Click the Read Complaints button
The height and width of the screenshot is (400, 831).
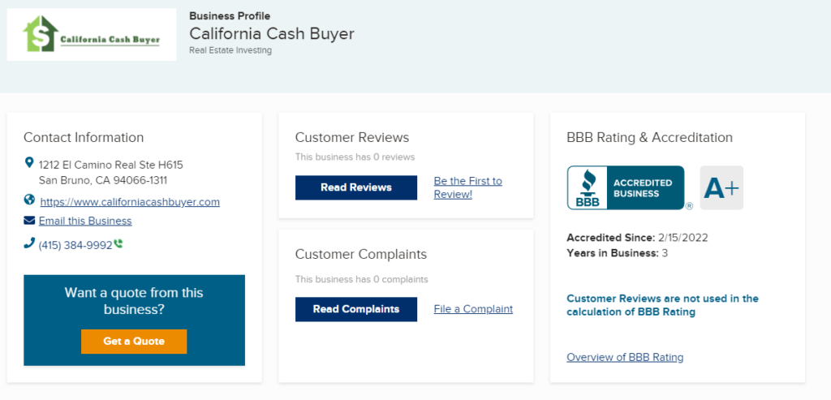(x=356, y=309)
